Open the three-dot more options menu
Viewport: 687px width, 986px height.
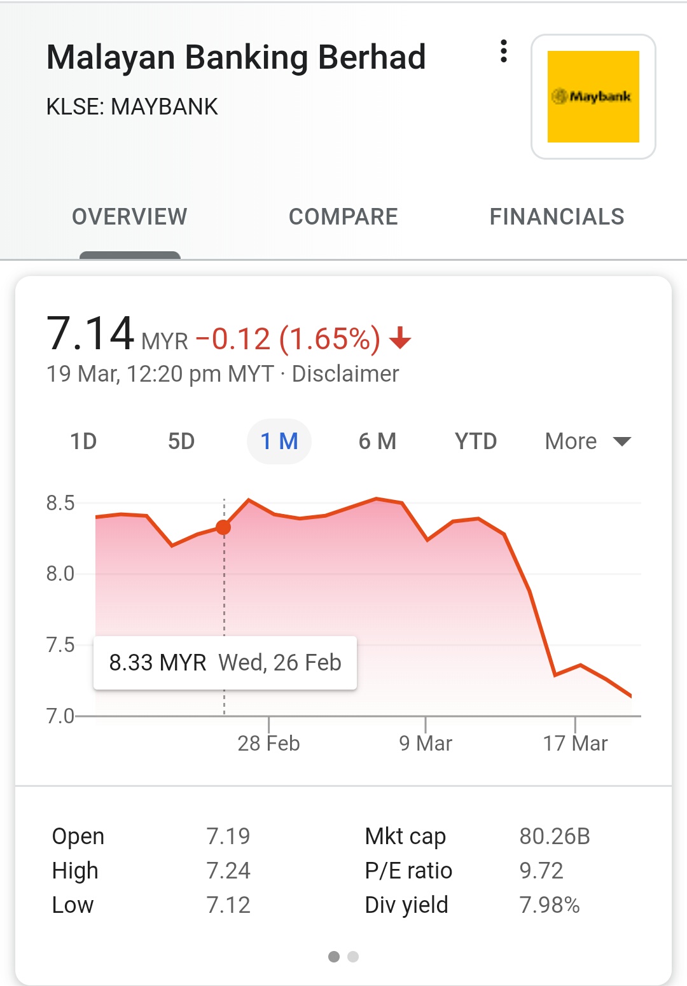(504, 52)
